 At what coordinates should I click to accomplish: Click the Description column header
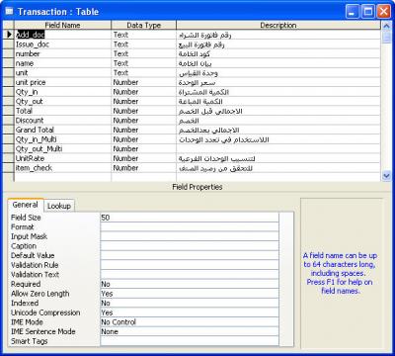click(x=278, y=25)
